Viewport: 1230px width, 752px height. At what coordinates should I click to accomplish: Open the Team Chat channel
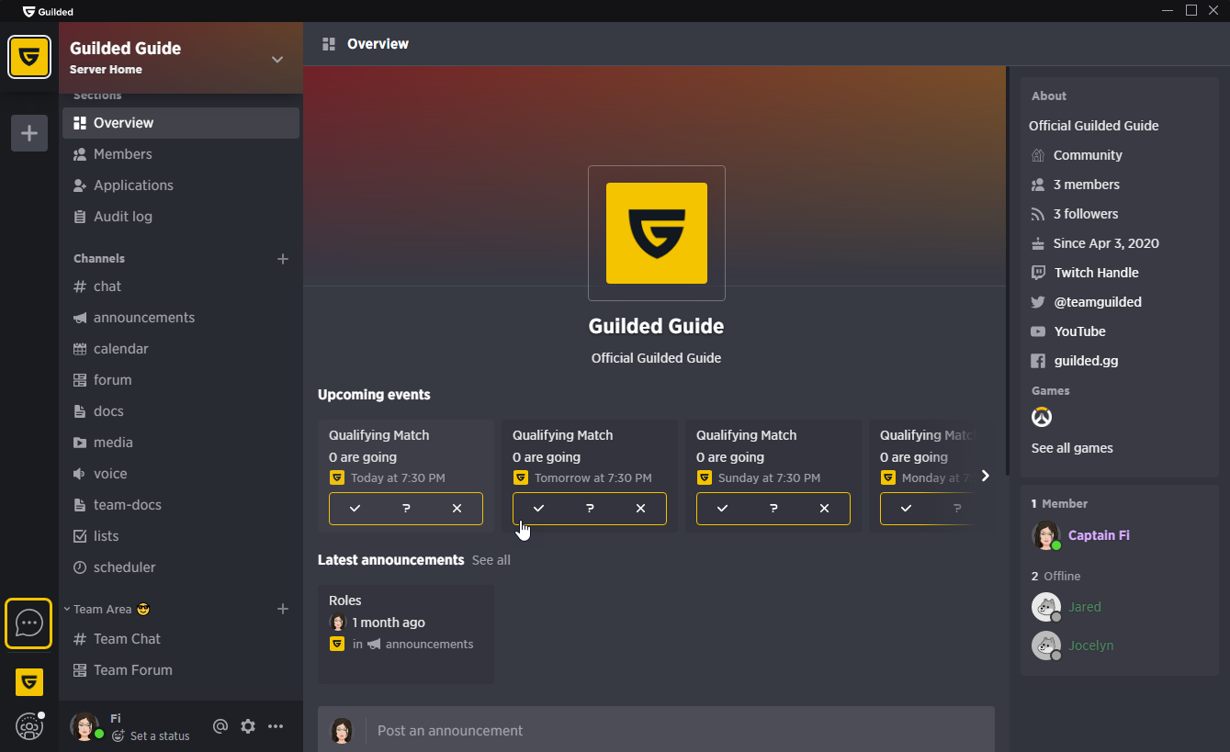tap(181, 639)
